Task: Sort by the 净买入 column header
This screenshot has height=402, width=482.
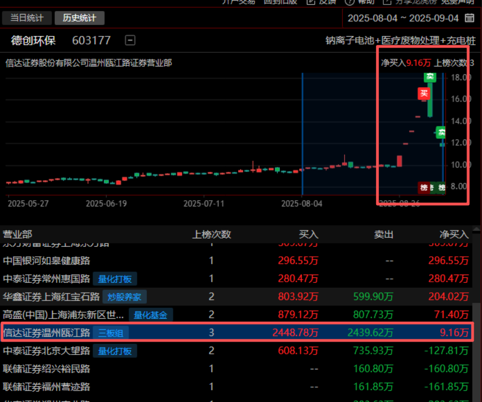Action: [x=454, y=235]
